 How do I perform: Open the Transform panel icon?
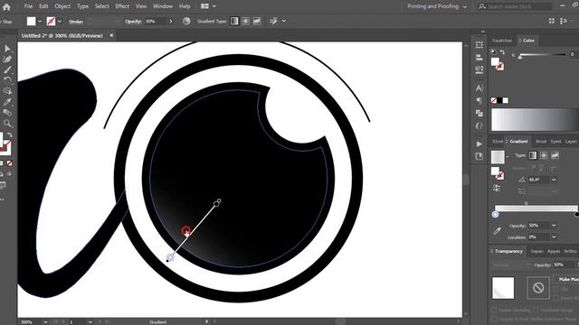point(479,45)
